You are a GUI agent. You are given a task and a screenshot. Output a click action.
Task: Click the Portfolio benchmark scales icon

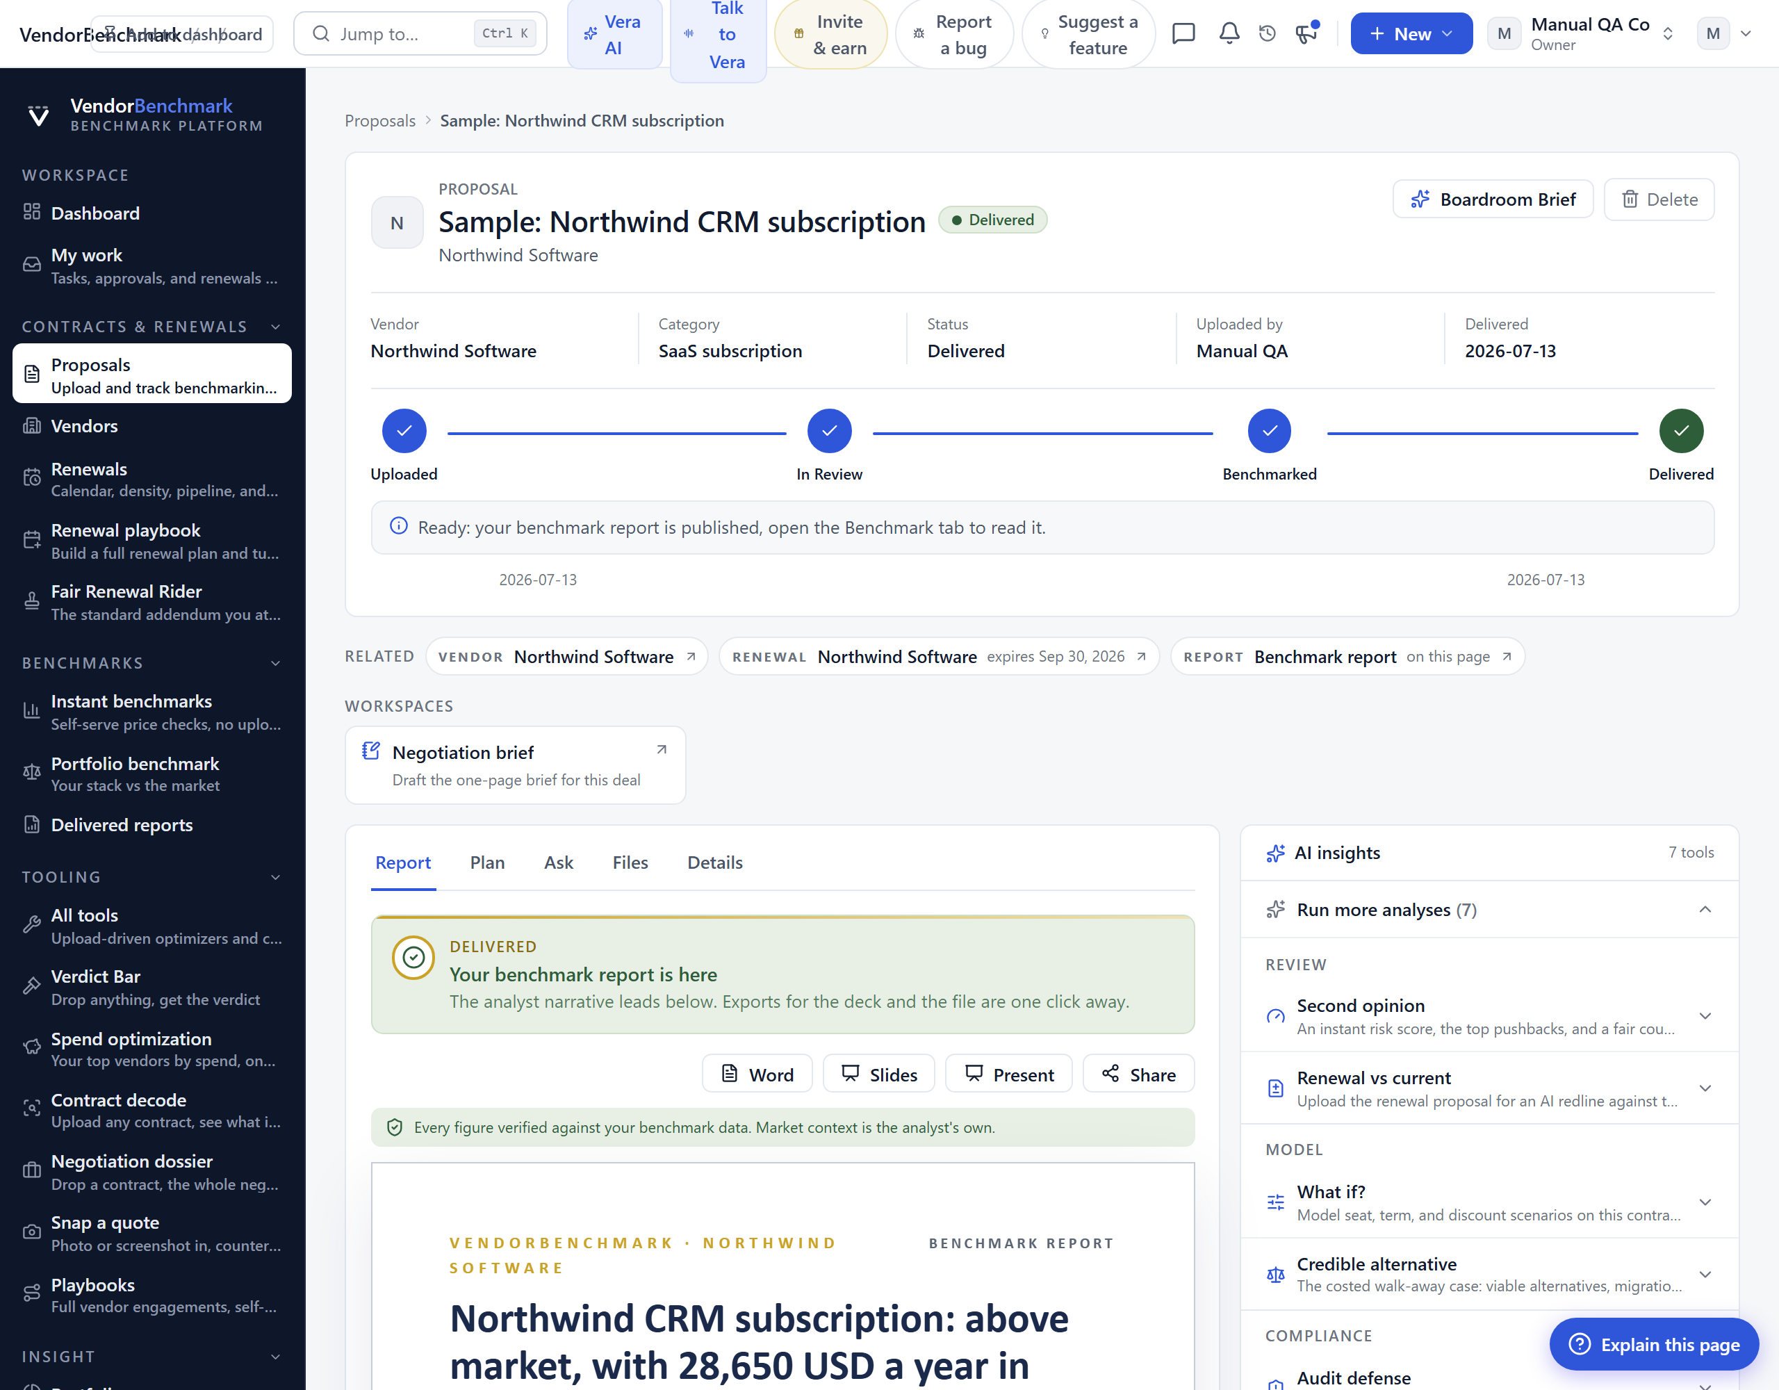pos(32,772)
